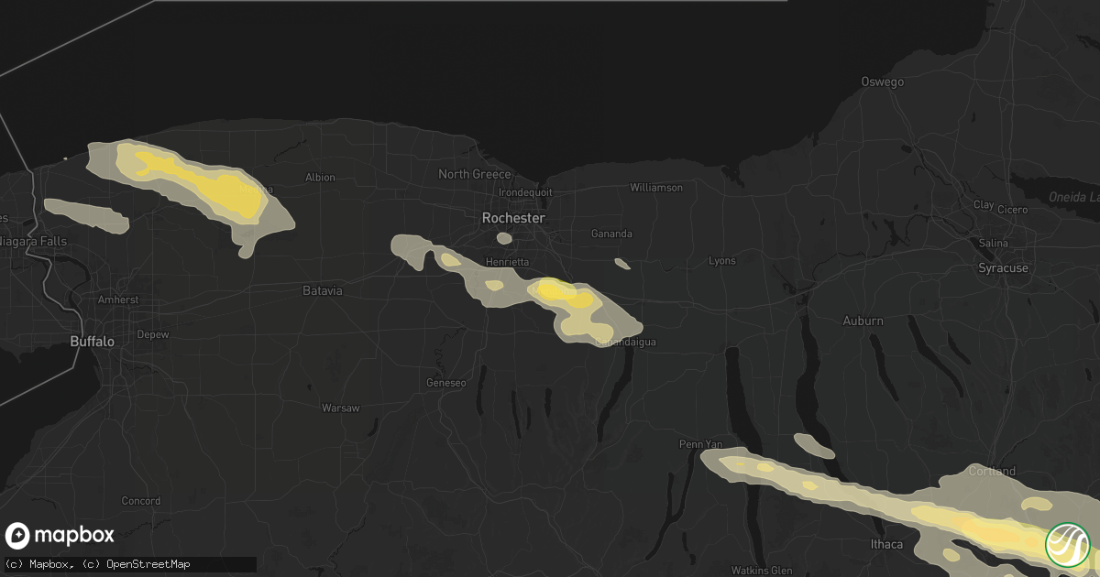Image resolution: width=1100 pixels, height=577 pixels.
Task: Click the Salina label
Action: (x=993, y=243)
